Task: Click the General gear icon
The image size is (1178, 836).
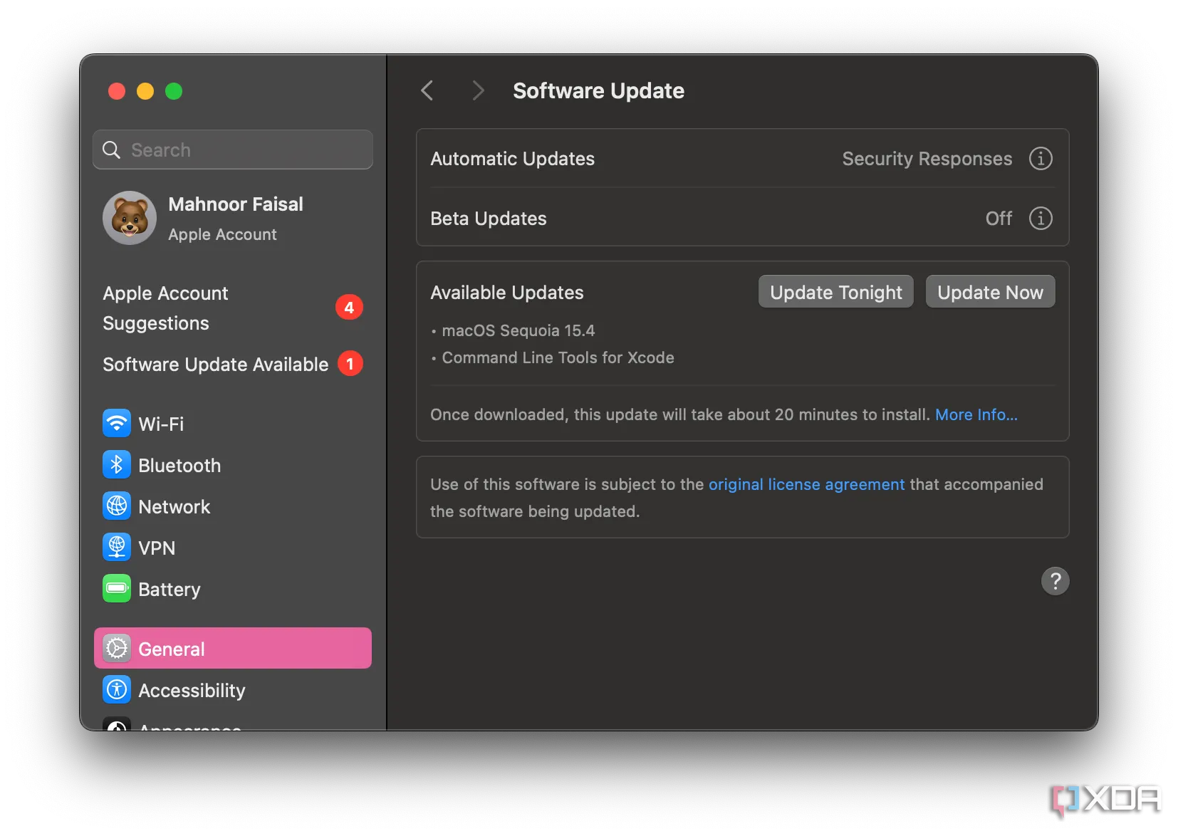Action: (117, 649)
